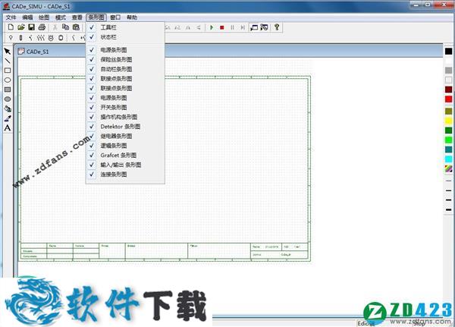Image resolution: width=455 pixels, height=327 pixels.
Task: Start simulation with the green play button
Action: [x=212, y=27]
